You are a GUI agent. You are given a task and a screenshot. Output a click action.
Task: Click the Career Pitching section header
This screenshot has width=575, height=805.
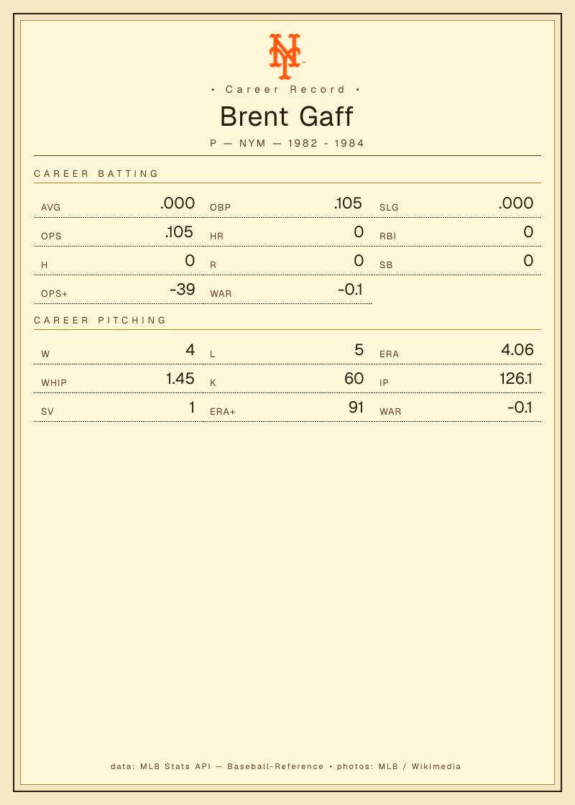click(x=100, y=321)
